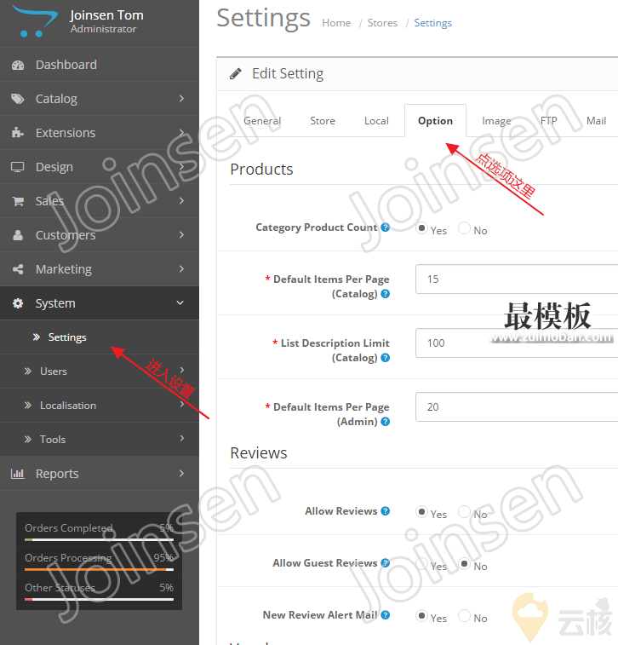The width and height of the screenshot is (618, 645).
Task: Open the Extensions menu item
Action: click(x=100, y=133)
